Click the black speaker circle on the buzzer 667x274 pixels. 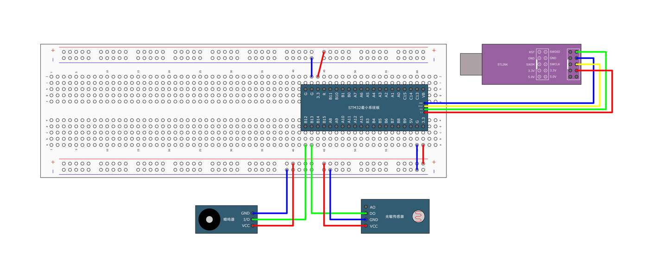[x=209, y=219]
